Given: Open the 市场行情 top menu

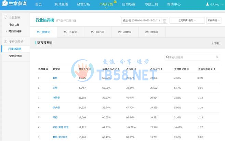Looking at the screenshot, I should [x=107, y=4].
